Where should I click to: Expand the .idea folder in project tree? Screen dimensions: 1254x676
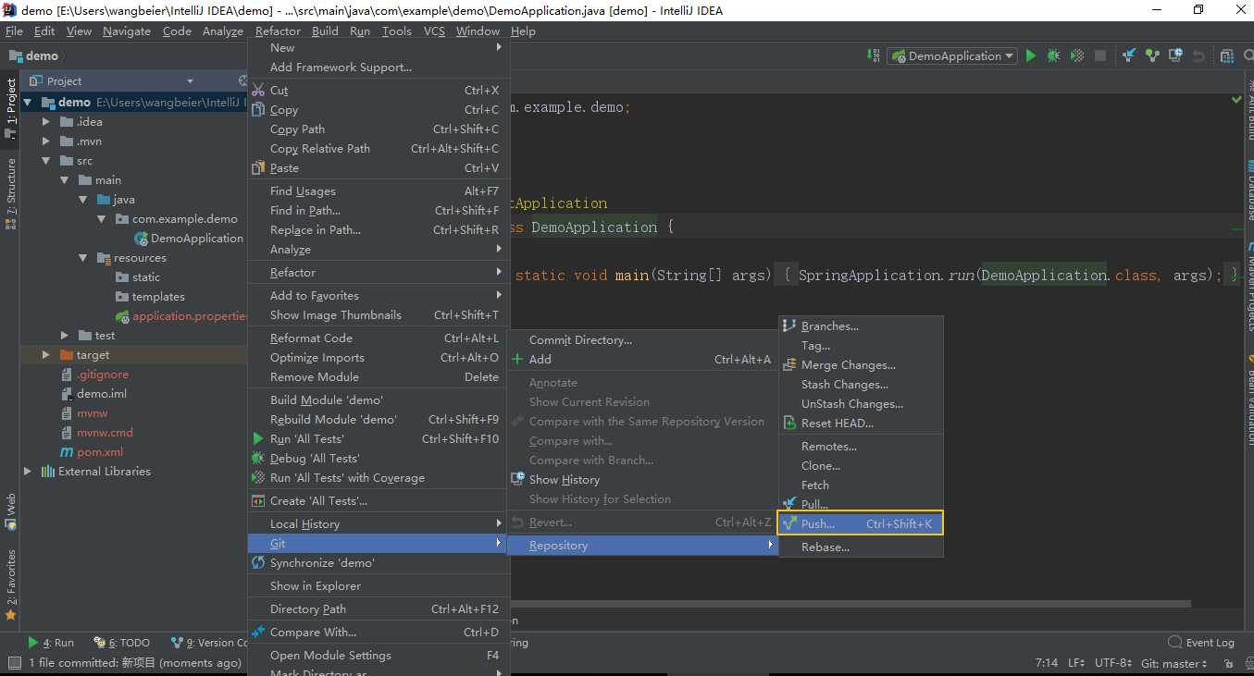tap(47, 121)
